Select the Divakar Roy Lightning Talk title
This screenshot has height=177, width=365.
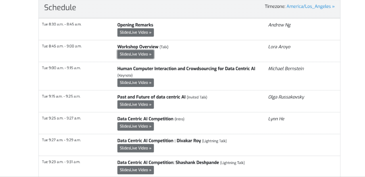159,141
